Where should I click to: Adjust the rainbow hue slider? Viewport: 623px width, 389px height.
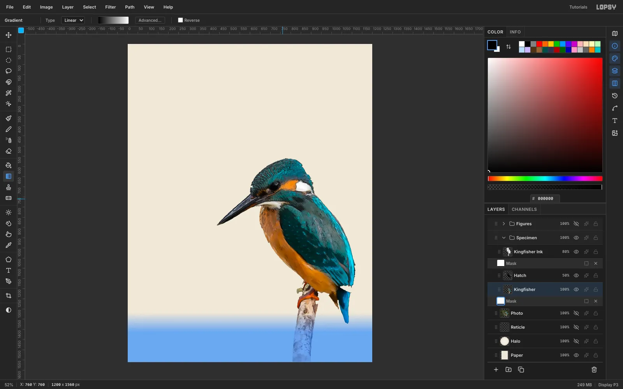tap(545, 179)
